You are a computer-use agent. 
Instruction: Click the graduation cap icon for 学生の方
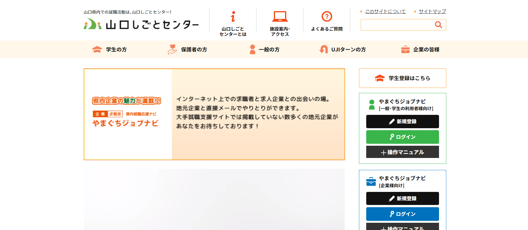coord(97,50)
